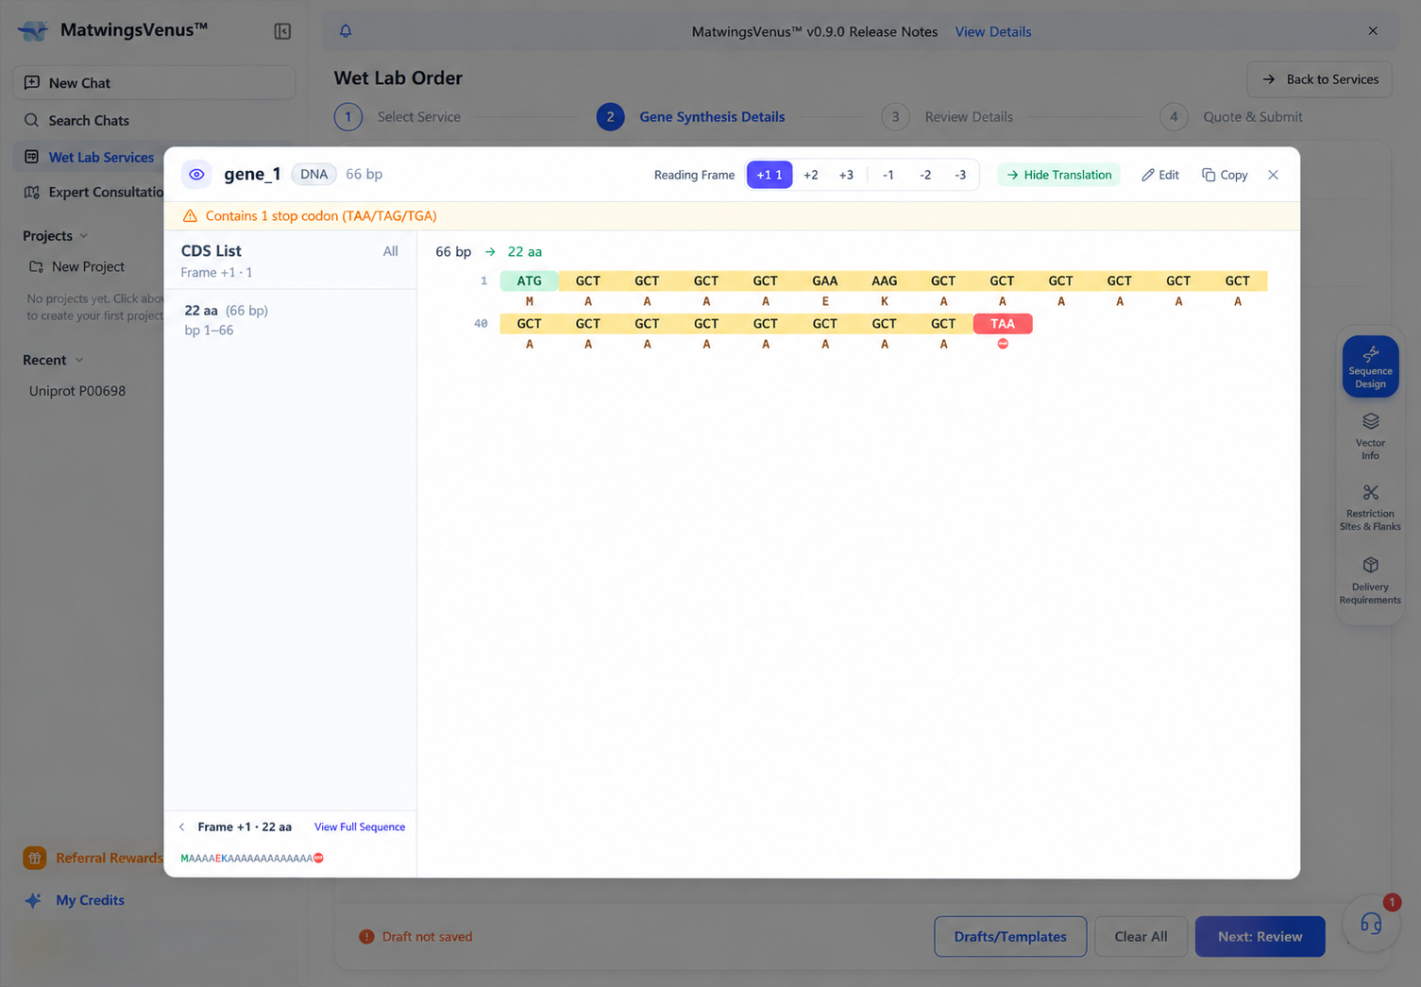Open notifications bell
Screen dimensions: 1421x987
click(346, 31)
